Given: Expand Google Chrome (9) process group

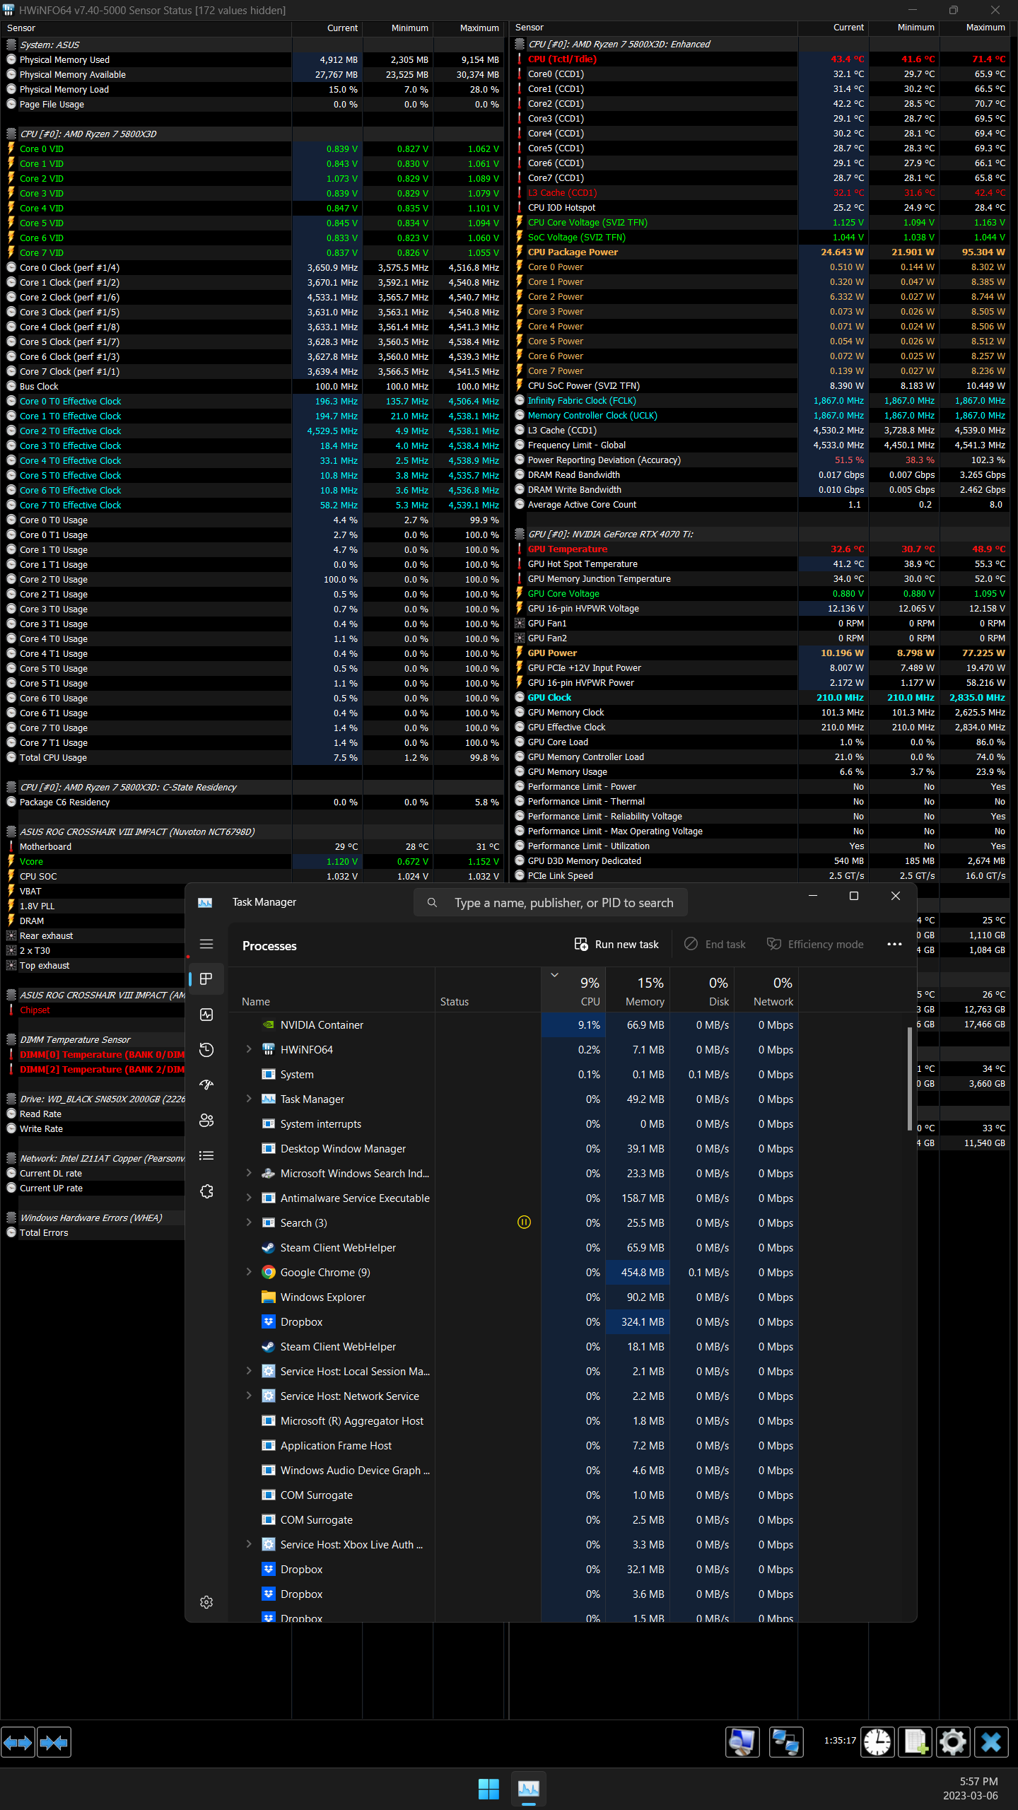Looking at the screenshot, I should [x=249, y=1272].
